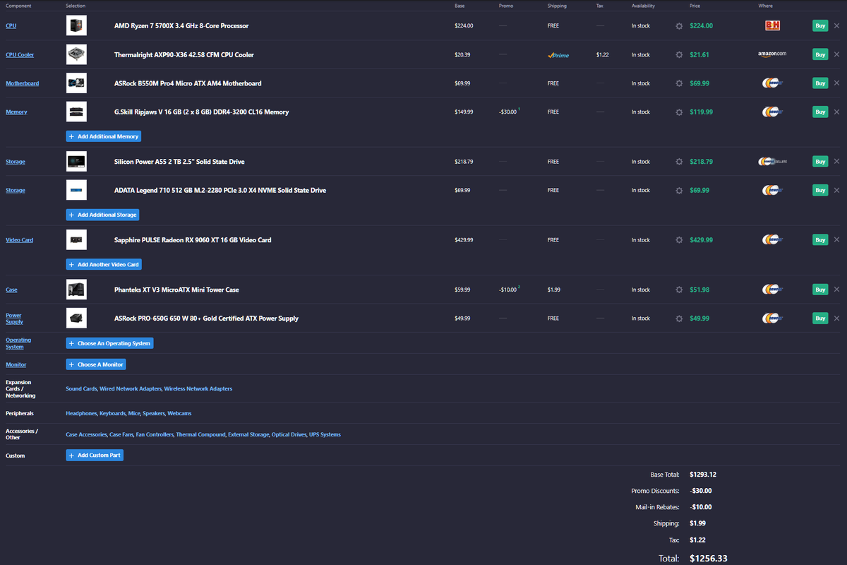This screenshot has width=847, height=565.
Task: Open the CPU component category link
Action: [11, 26]
